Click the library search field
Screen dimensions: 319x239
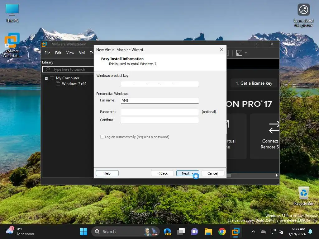click(x=68, y=69)
